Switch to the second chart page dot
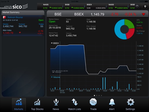Screen dimensions: 149x112 coord(97,95)
